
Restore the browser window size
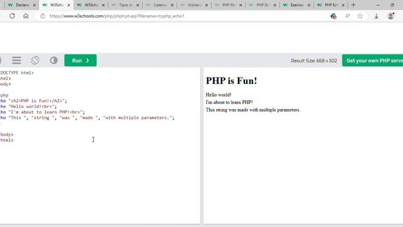(392, 5)
